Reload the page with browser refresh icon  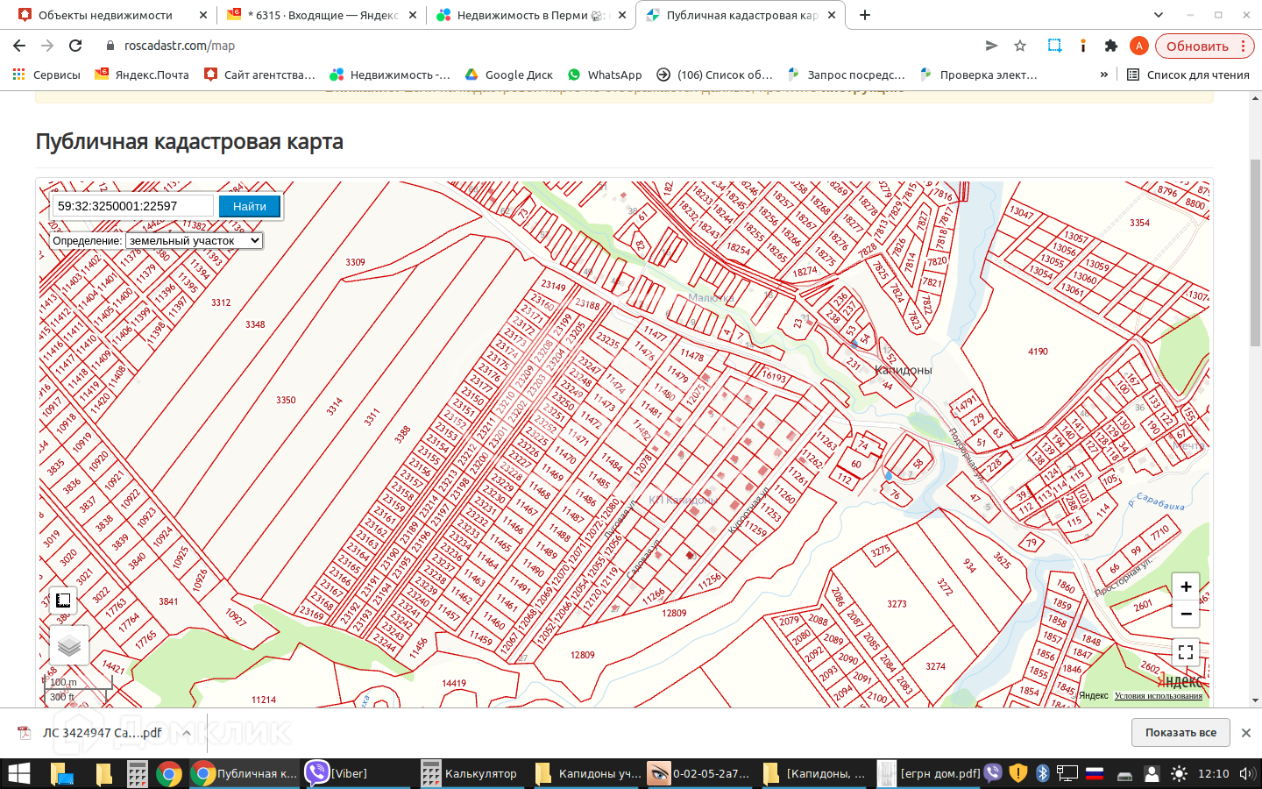pos(75,46)
